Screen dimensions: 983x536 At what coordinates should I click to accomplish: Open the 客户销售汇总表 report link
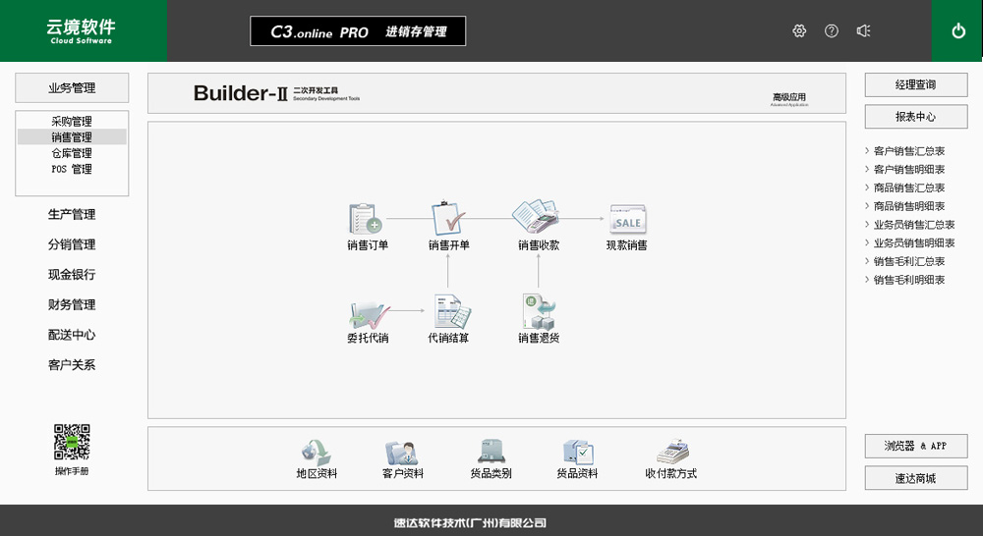(909, 151)
